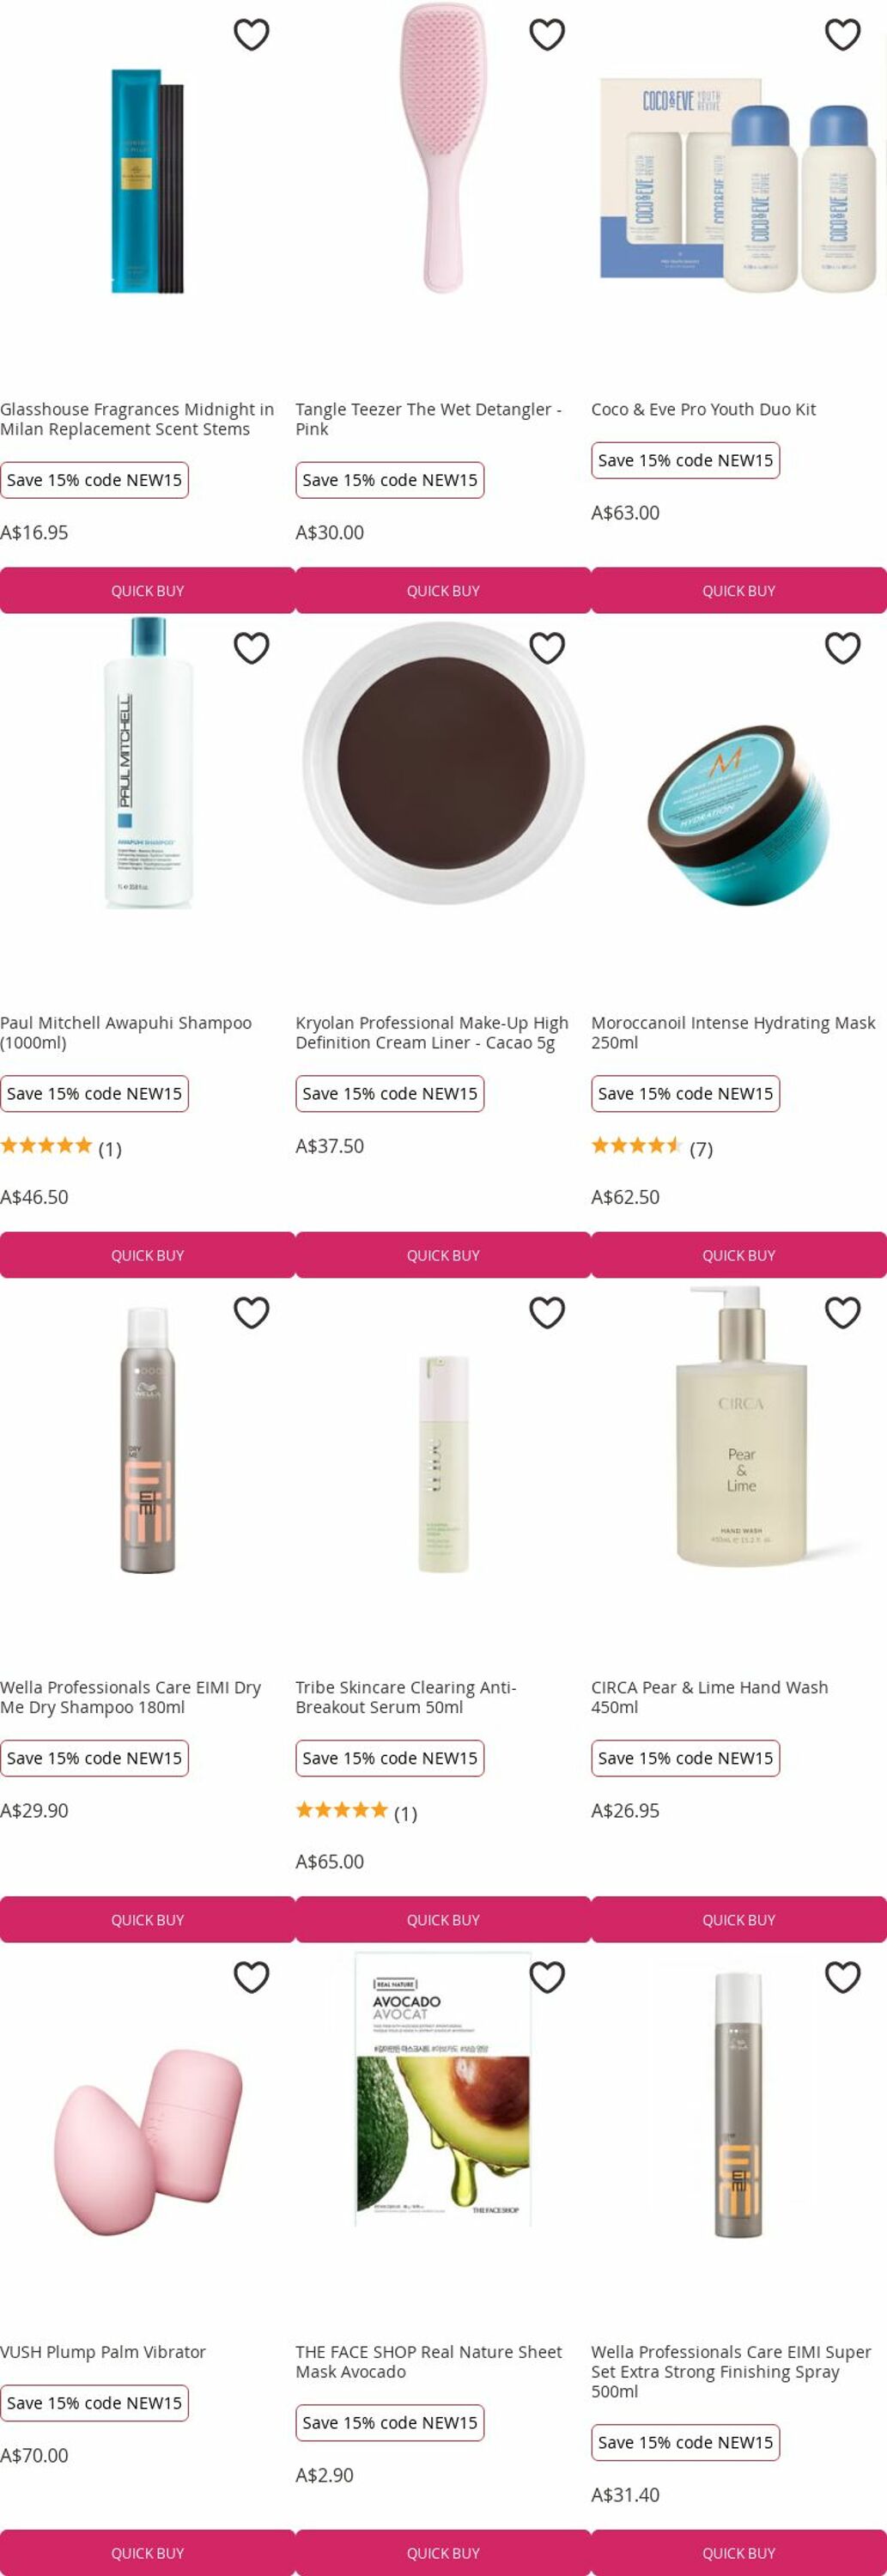Click NEW15 discount badge under VUSH vibrator
Viewport: 887px width, 2576px height.
[x=94, y=2402]
